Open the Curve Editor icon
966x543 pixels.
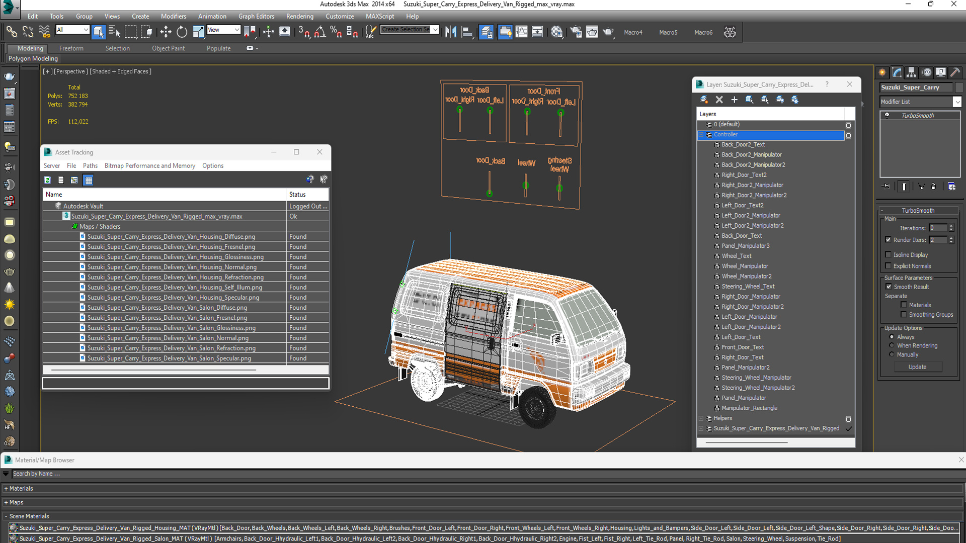(521, 32)
